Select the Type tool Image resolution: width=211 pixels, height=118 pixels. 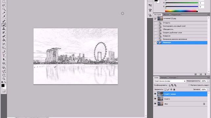4,56
